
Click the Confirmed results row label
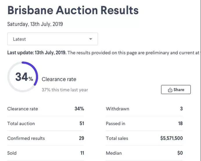click(x=26, y=138)
